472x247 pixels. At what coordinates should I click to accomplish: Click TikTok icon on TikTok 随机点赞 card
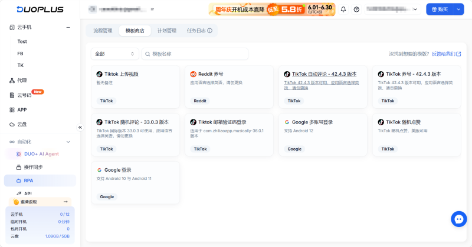(381, 122)
